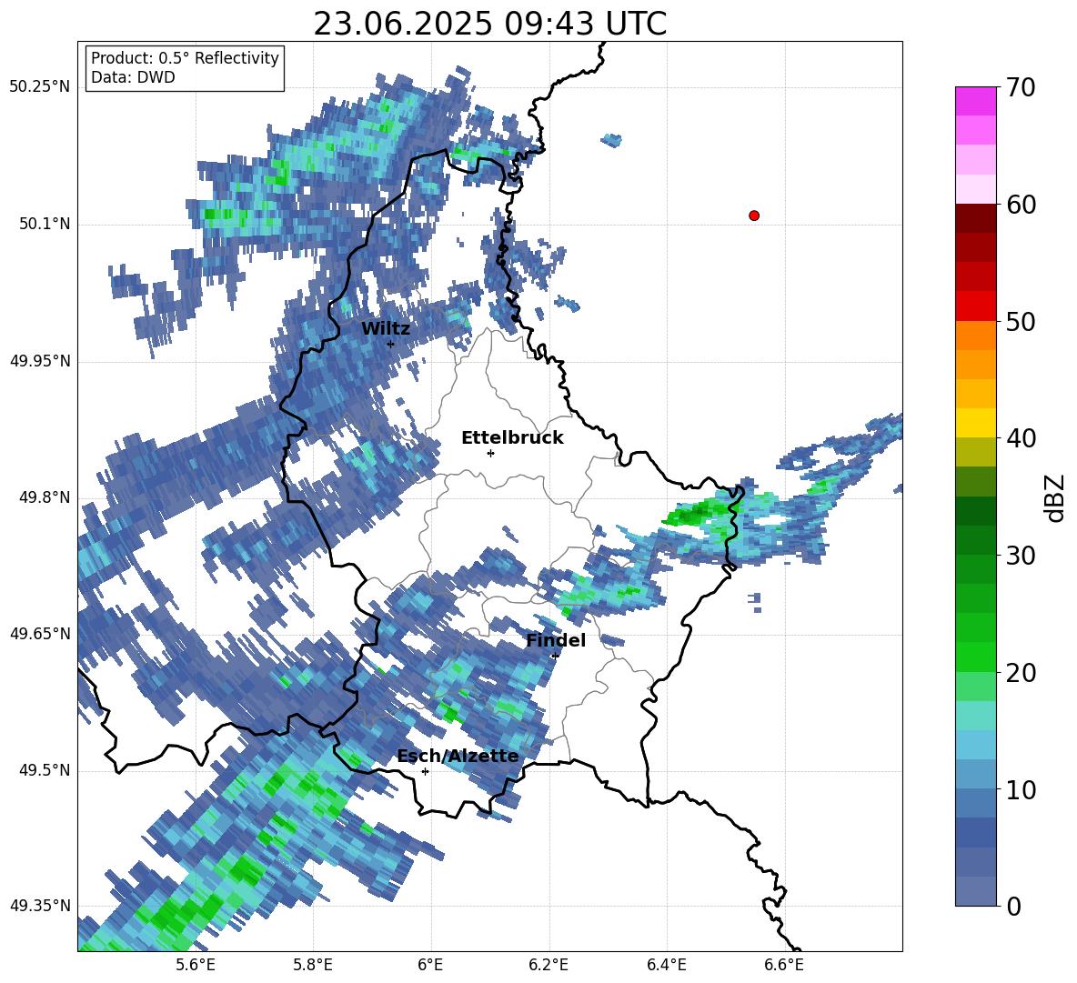Screen dimensions: 1077x983
Task: Click the 49.8°N latitude label
Action: 45,497
